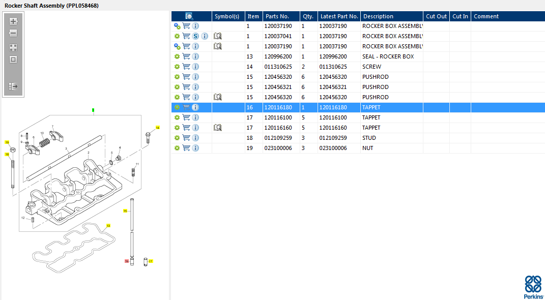Expand the first ROCKER BOX ASSEMBLY gears icon

177,26
